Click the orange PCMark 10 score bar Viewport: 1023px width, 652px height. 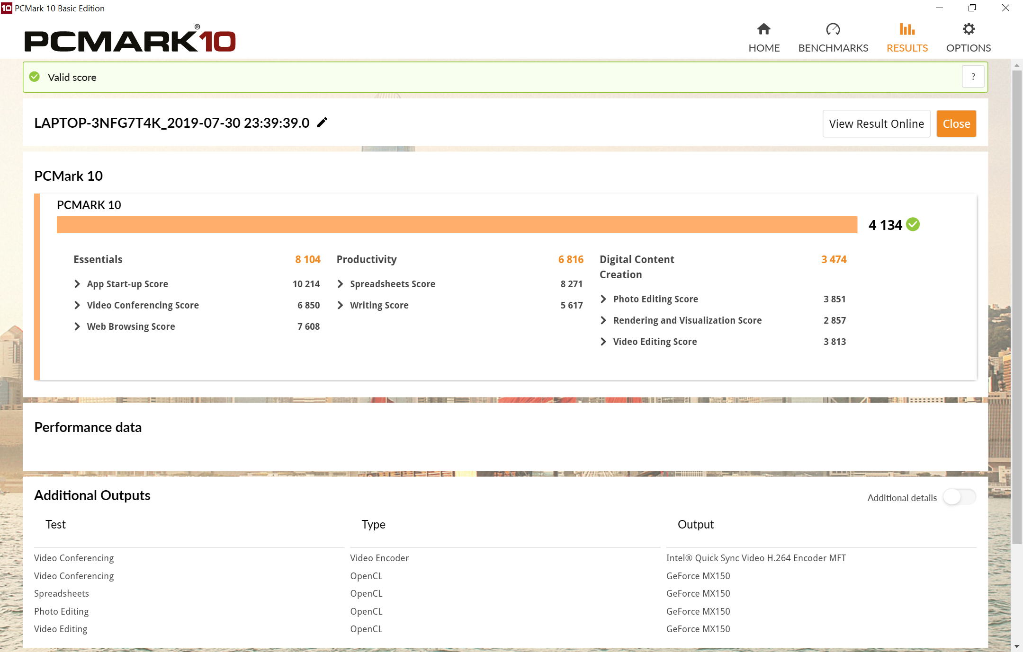(457, 225)
